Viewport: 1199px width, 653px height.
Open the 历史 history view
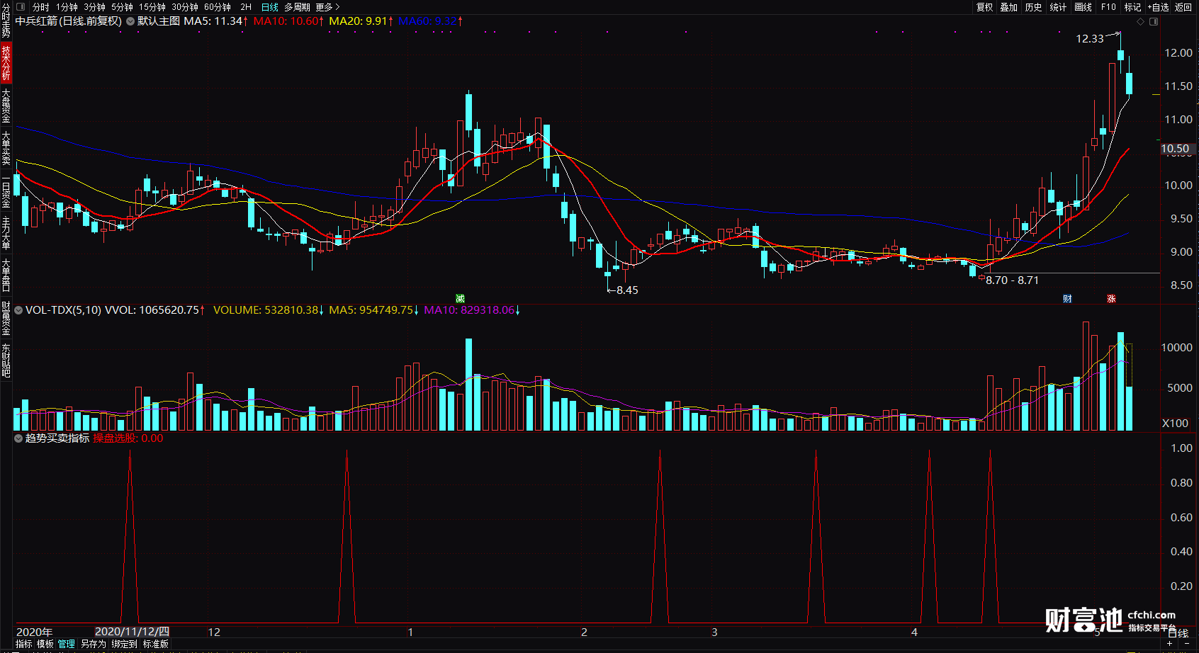(1033, 7)
